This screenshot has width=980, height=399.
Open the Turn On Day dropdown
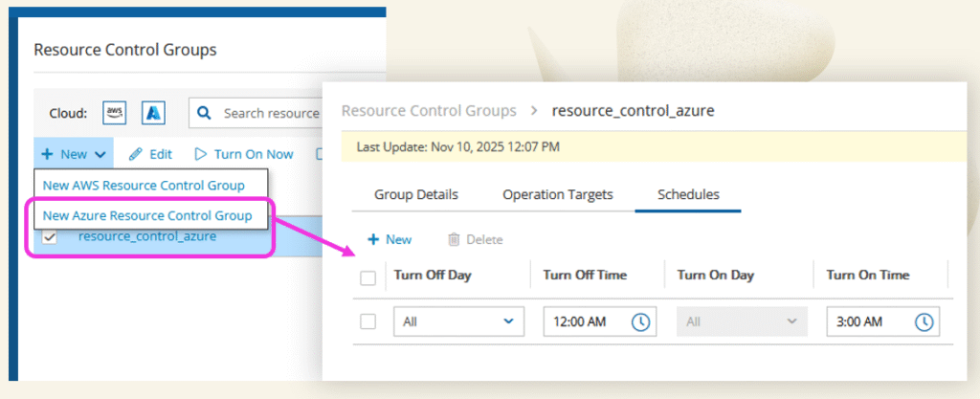click(736, 322)
